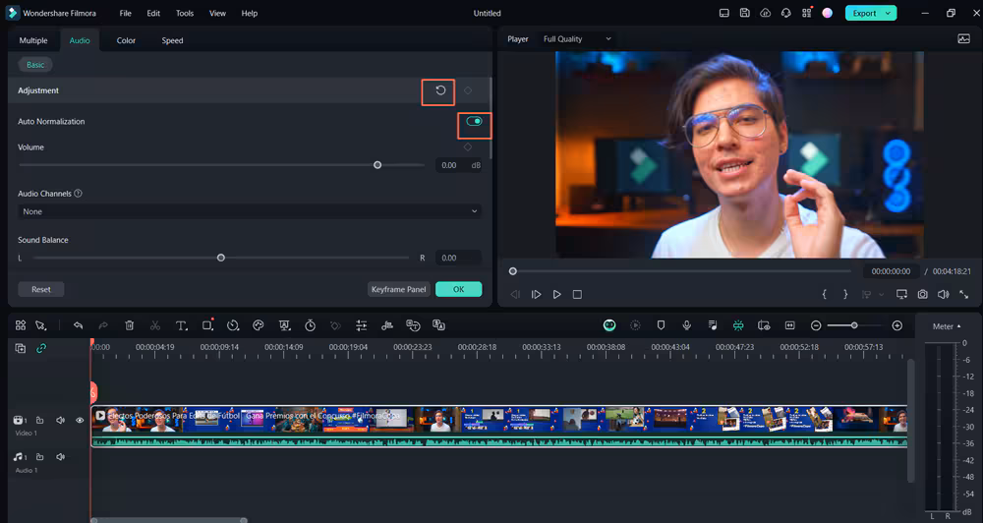The image size is (983, 523).
Task: Click the voiceover microphone icon
Action: [x=686, y=325]
